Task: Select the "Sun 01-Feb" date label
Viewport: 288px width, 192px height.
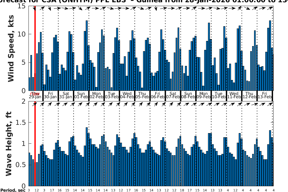Action: [81, 95]
